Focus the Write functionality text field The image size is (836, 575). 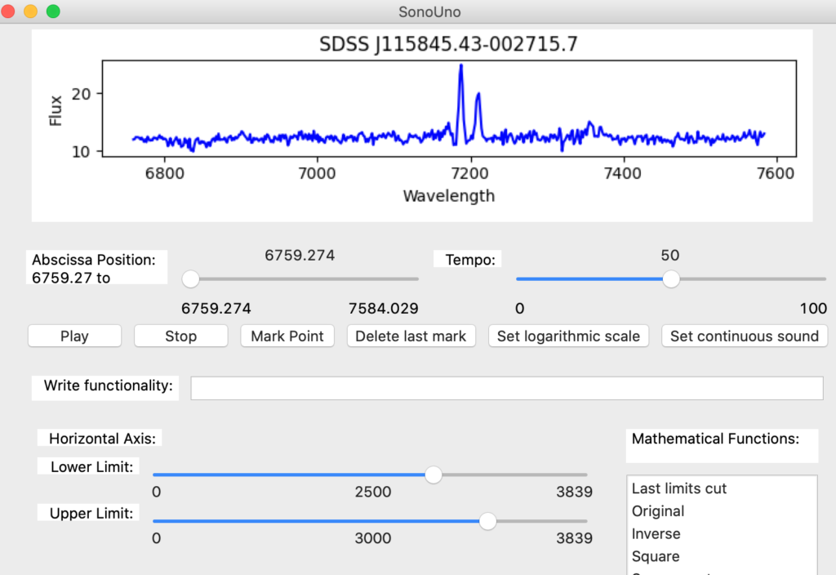pyautogui.click(x=506, y=388)
